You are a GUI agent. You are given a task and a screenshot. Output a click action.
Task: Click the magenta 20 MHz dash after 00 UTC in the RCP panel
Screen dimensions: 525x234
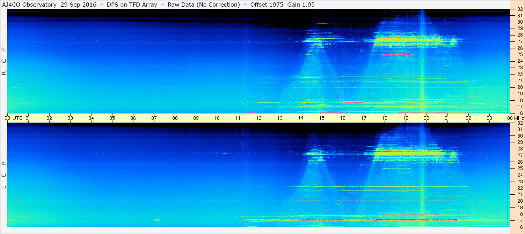pyautogui.click(x=16, y=87)
